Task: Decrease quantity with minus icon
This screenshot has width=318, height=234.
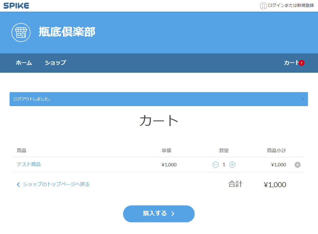Action: (x=216, y=165)
